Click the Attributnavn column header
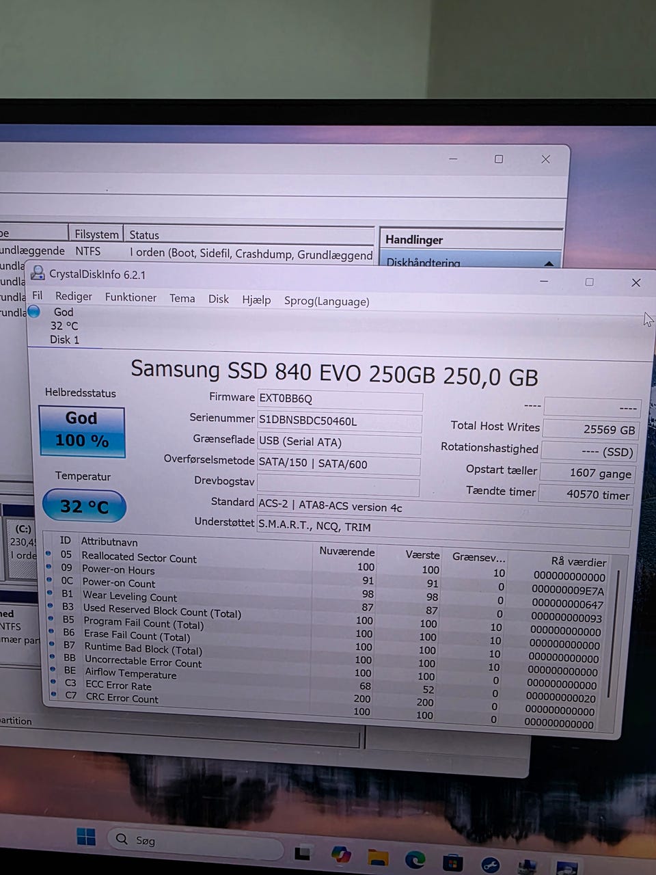 tap(109, 541)
